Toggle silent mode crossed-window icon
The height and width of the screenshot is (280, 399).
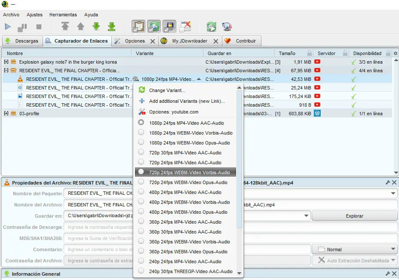coord(185,27)
